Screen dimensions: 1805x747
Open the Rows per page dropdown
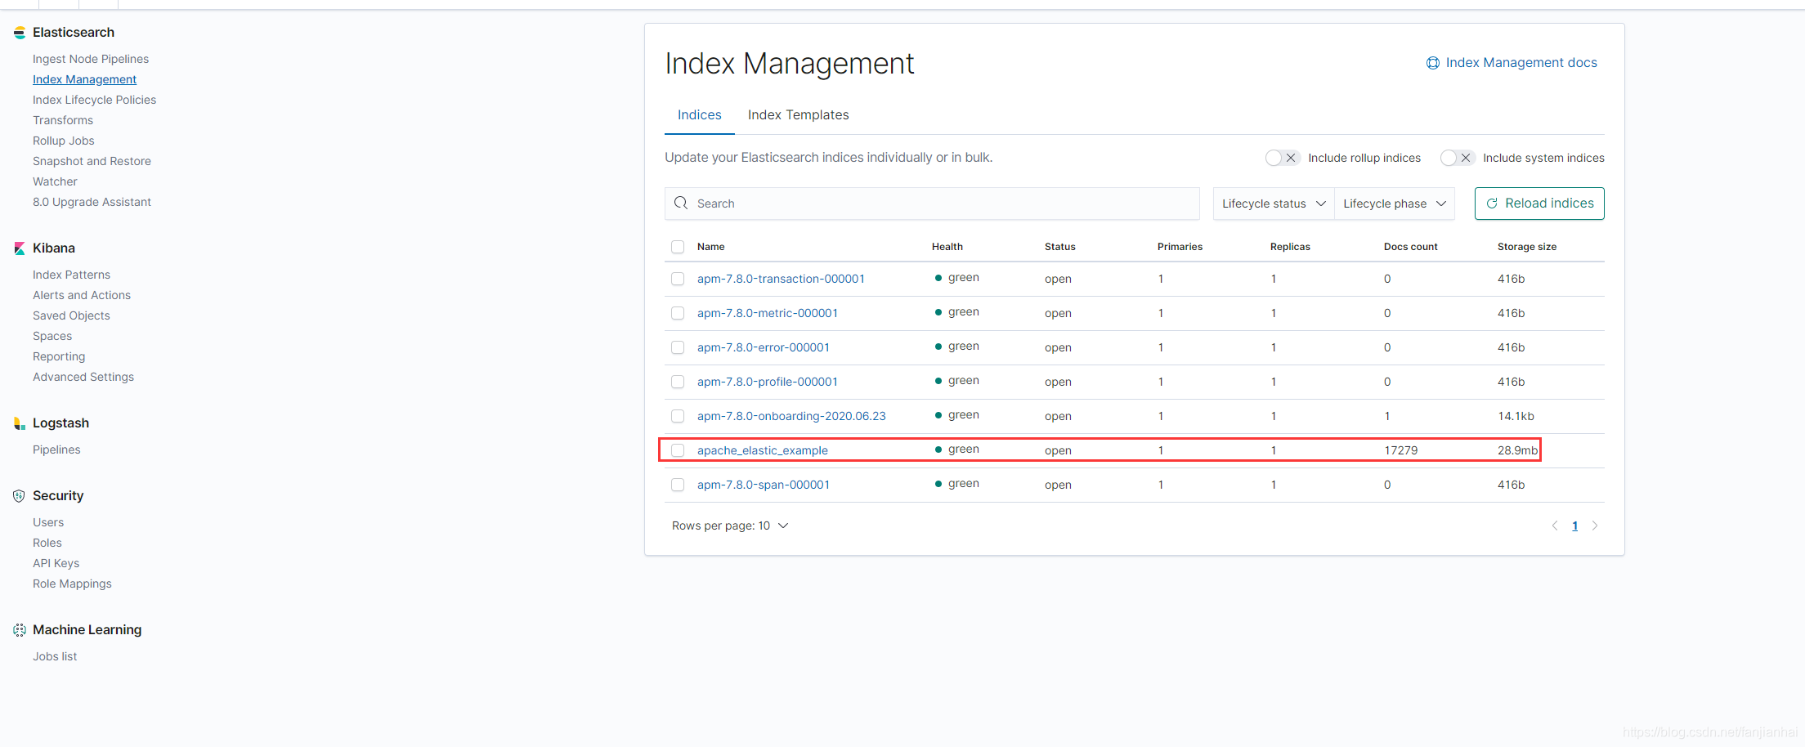[730, 526]
